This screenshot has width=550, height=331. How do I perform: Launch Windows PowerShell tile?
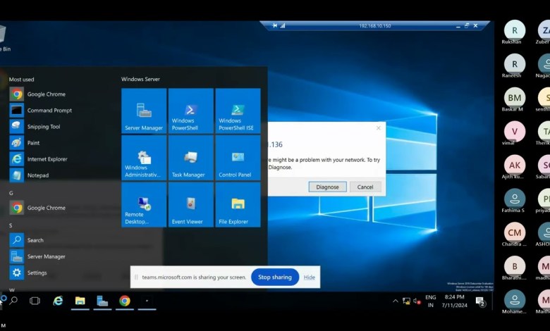(x=191, y=111)
